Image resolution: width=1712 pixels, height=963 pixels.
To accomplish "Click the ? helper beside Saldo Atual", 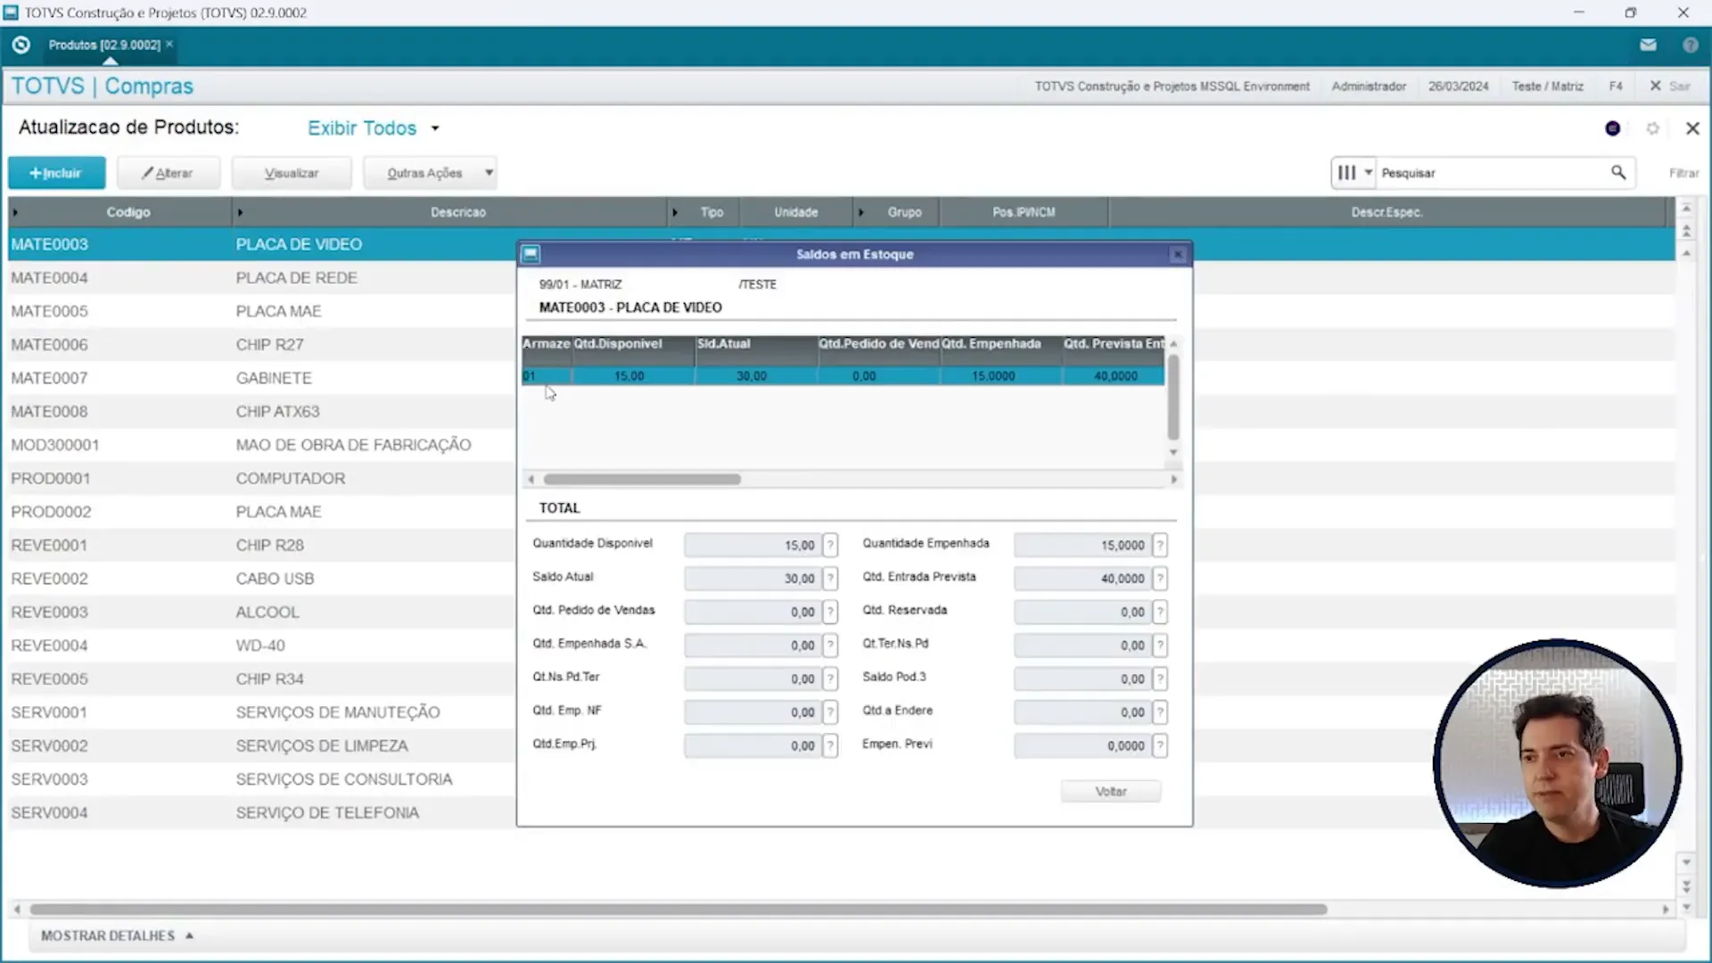I will (831, 579).
